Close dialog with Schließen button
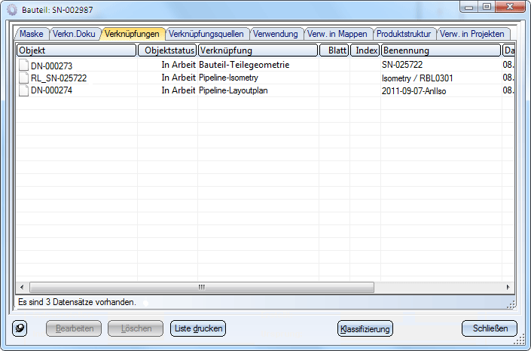531x351 pixels. 490,328
